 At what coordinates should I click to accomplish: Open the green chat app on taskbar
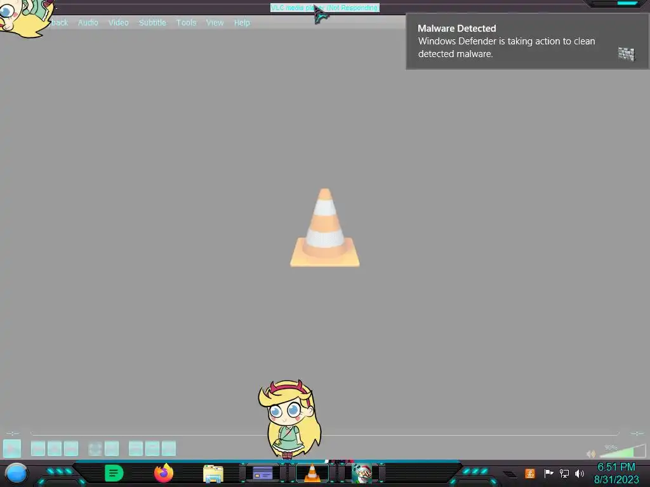coord(114,473)
